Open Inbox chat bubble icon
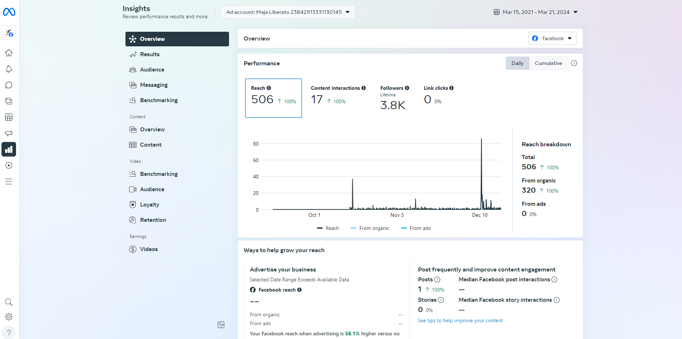 (x=9, y=85)
